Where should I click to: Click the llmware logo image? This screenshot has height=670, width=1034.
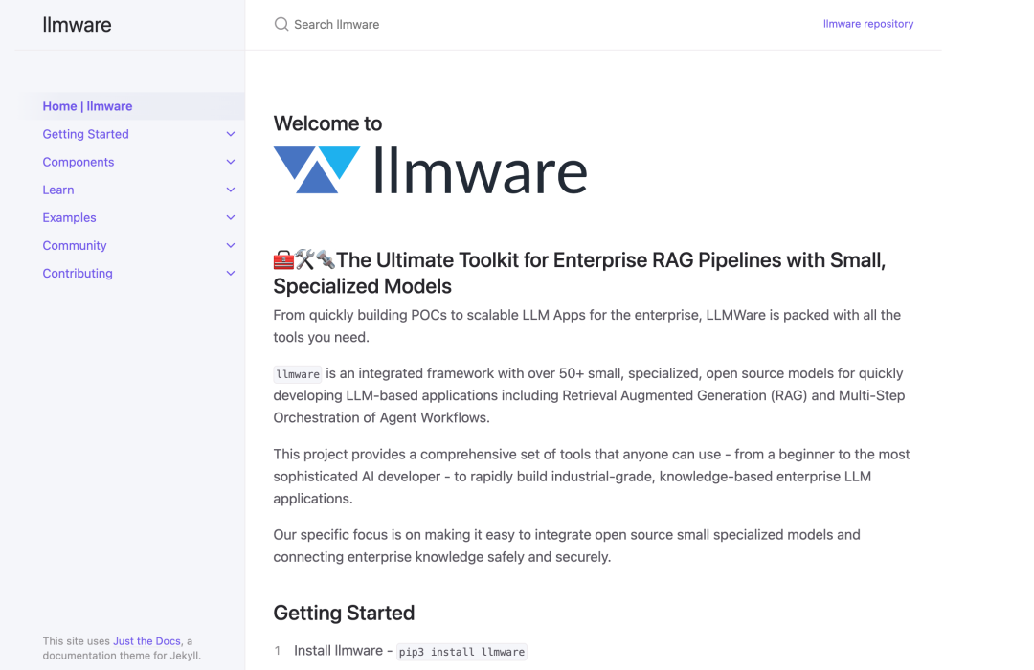(430, 170)
